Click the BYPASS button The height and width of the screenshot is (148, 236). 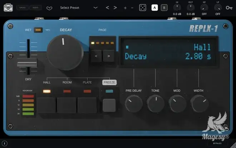click(x=217, y=143)
